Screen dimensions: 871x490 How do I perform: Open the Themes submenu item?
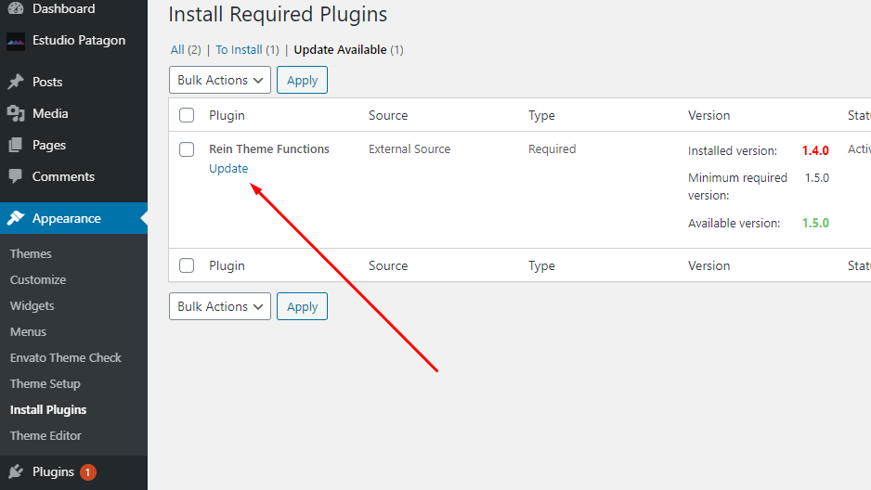click(x=31, y=253)
